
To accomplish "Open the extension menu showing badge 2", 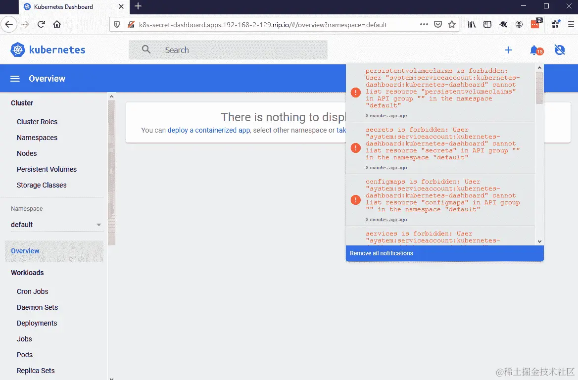I will pyautogui.click(x=535, y=23).
